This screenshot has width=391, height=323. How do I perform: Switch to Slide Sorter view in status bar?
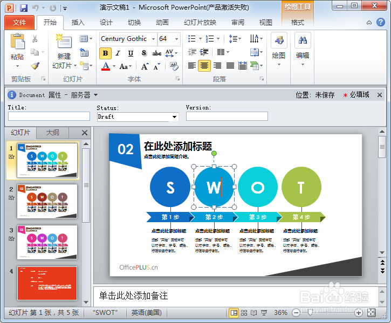click(x=244, y=313)
